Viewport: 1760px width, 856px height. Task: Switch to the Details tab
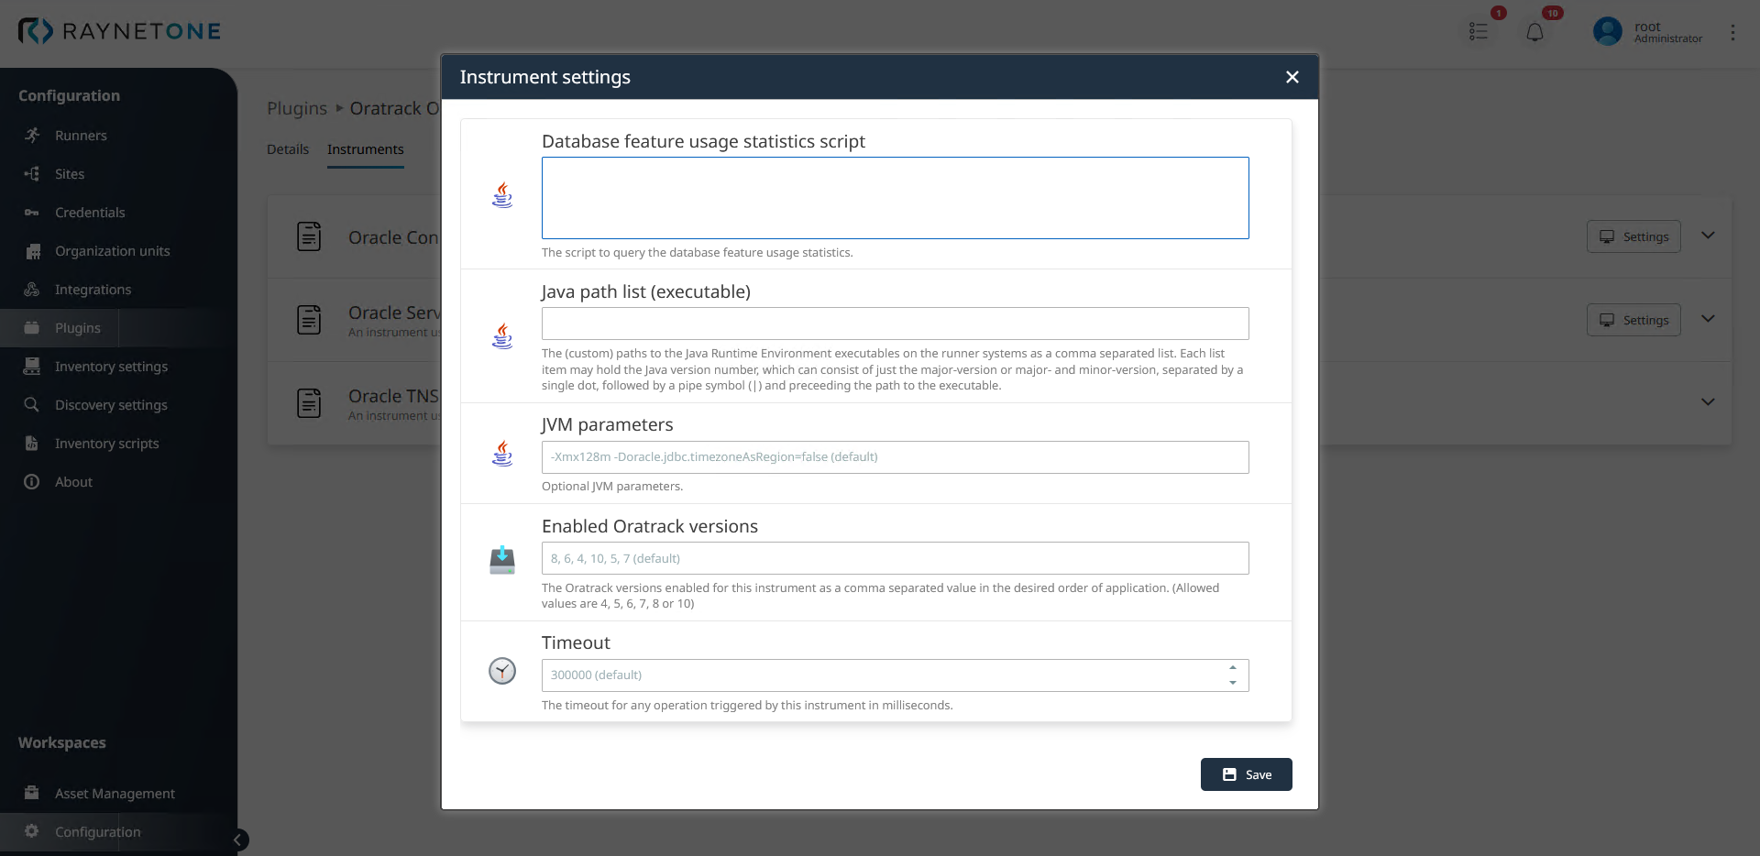(x=288, y=149)
